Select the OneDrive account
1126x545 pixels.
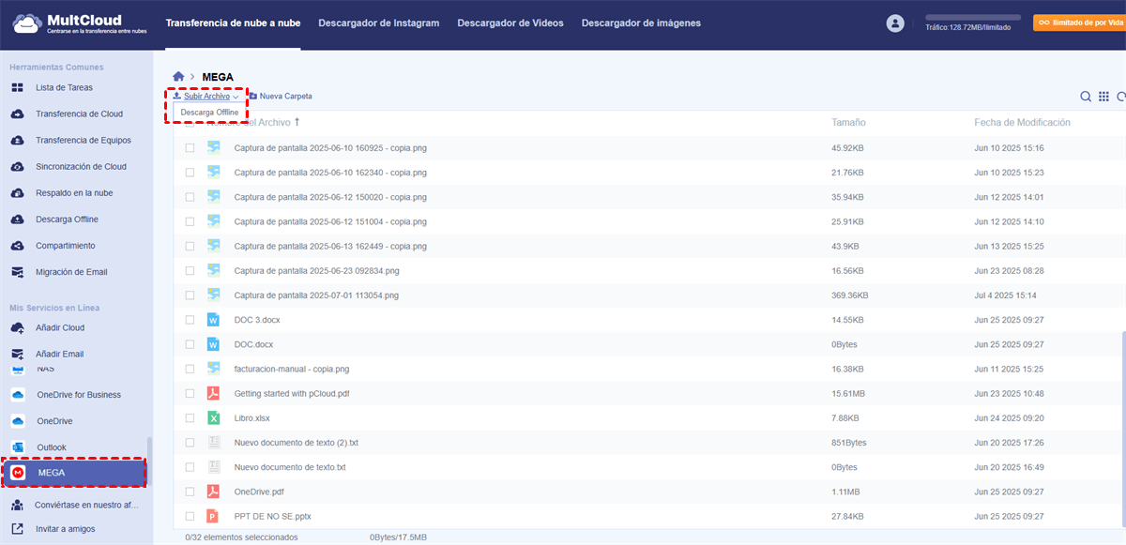[x=54, y=421]
